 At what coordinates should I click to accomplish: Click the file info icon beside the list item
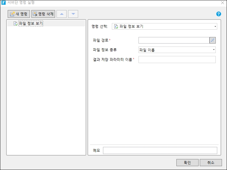click(15, 23)
